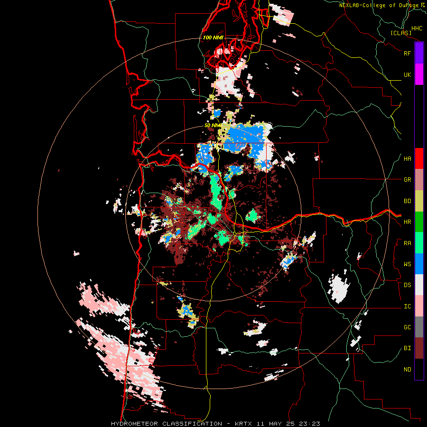This screenshot has width=427, height=427.
Task: Click the KRTX radar site identifier
Action: [x=243, y=424]
